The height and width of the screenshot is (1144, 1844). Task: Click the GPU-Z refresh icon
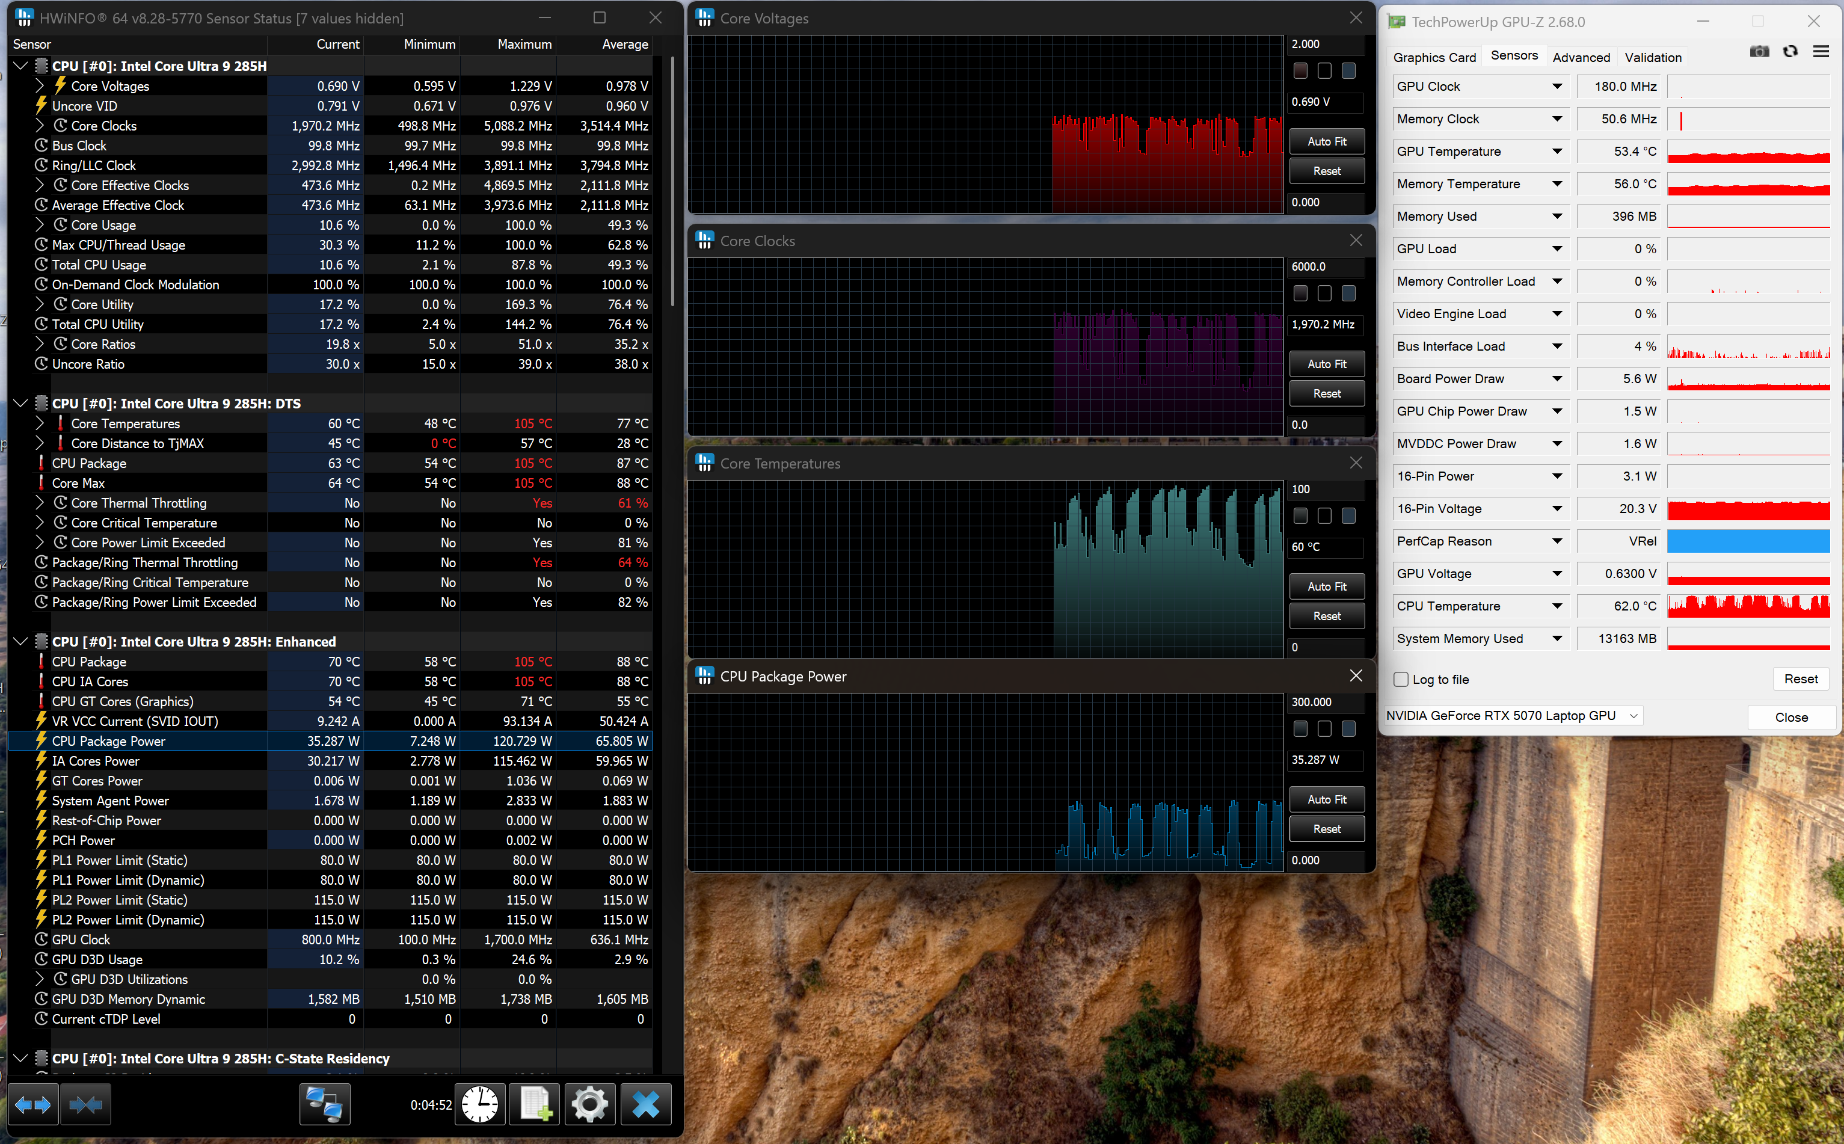click(1790, 52)
